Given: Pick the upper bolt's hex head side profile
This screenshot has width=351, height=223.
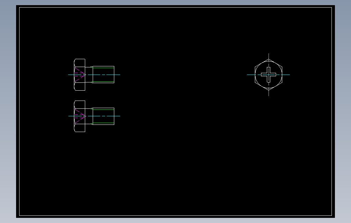Looking at the screenshot, I should click(x=79, y=75).
